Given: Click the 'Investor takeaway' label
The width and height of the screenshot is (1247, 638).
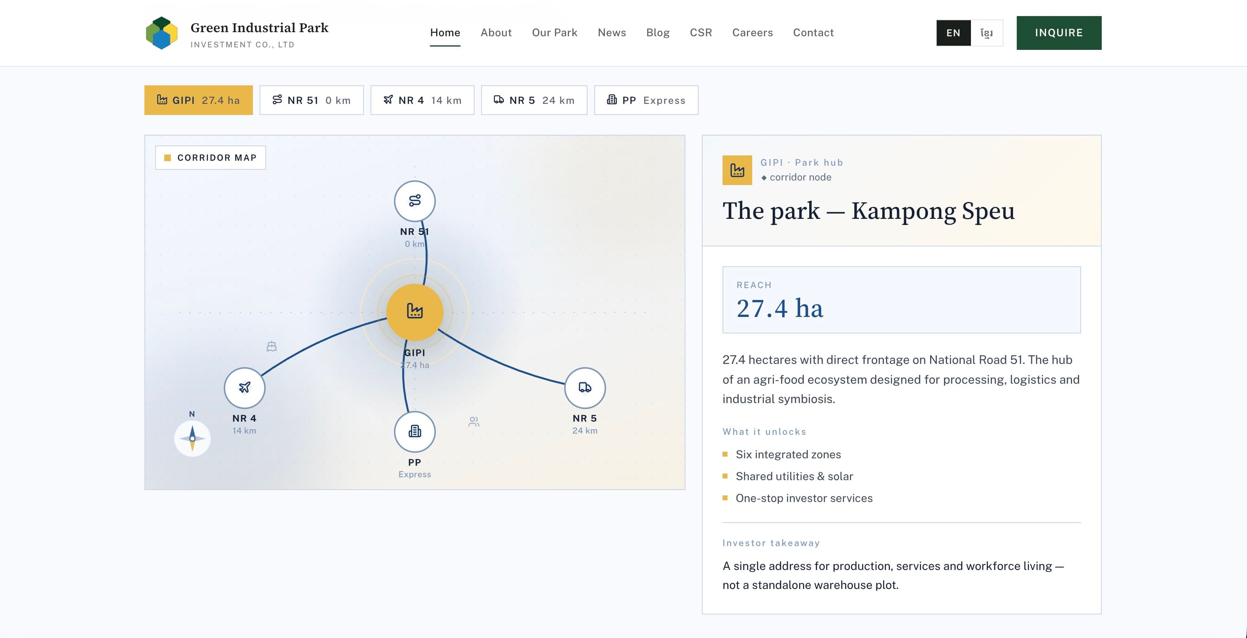Looking at the screenshot, I should (x=771, y=543).
